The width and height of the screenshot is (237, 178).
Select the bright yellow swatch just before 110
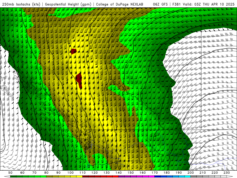click(79, 177)
